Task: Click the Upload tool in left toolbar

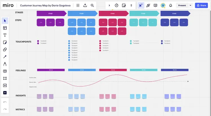Action: coord(5,85)
